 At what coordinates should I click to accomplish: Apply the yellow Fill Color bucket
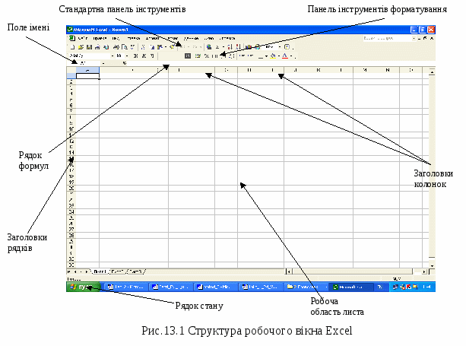(x=273, y=56)
